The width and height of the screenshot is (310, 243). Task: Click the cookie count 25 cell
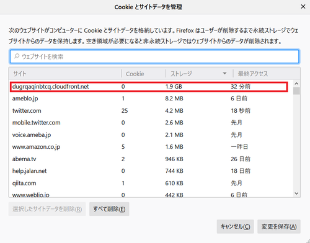pyautogui.click(x=125, y=111)
